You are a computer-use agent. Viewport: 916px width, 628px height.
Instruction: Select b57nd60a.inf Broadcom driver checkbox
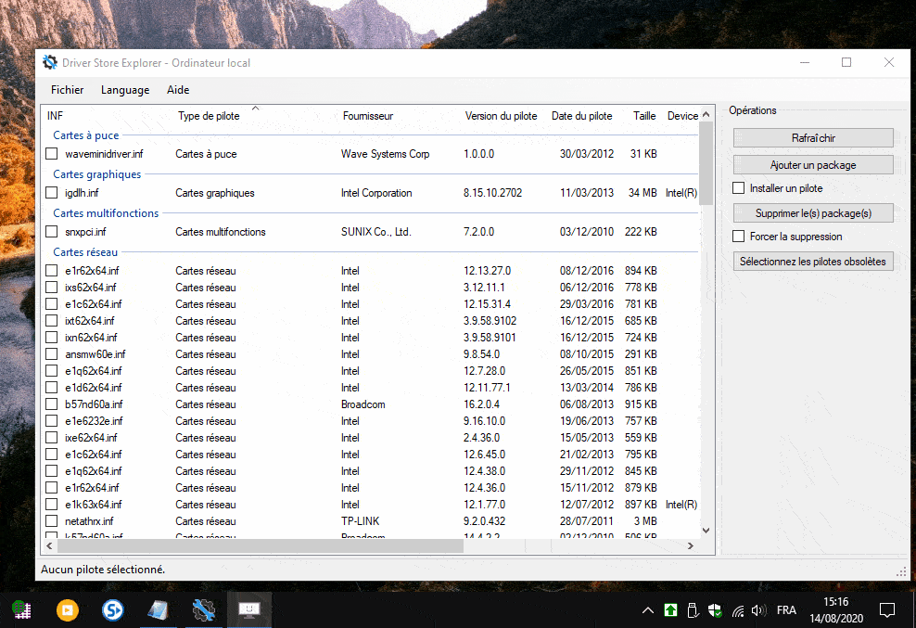(51, 404)
